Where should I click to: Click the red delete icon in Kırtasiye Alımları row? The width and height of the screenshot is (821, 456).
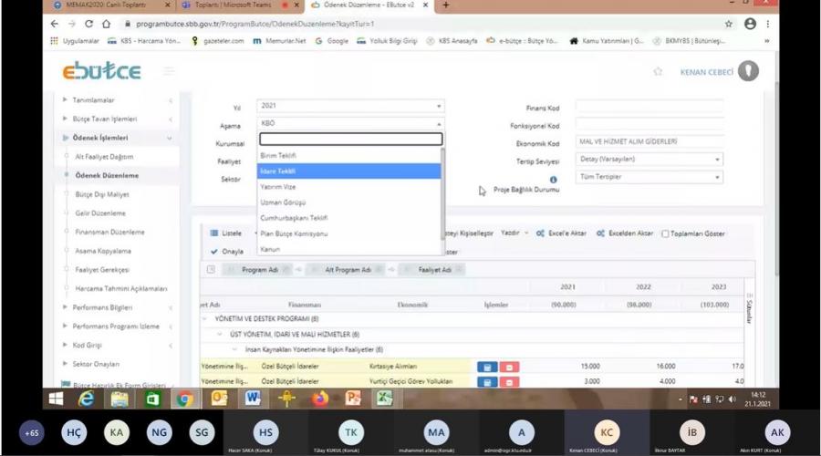[x=509, y=367]
